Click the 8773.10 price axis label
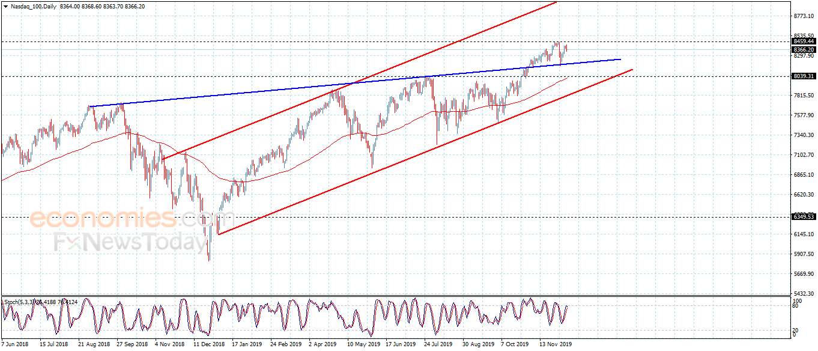The width and height of the screenshot is (818, 351). click(804, 16)
